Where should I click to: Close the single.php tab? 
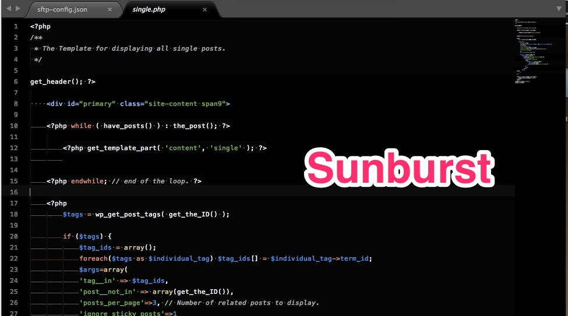pyautogui.click(x=204, y=10)
